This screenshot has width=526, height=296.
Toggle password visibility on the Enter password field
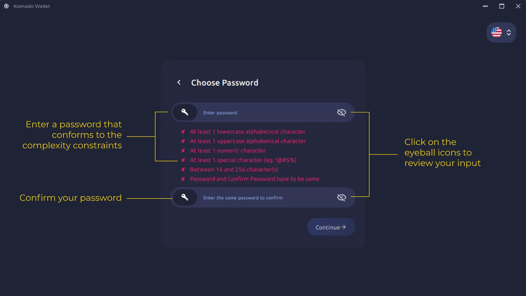(x=342, y=112)
